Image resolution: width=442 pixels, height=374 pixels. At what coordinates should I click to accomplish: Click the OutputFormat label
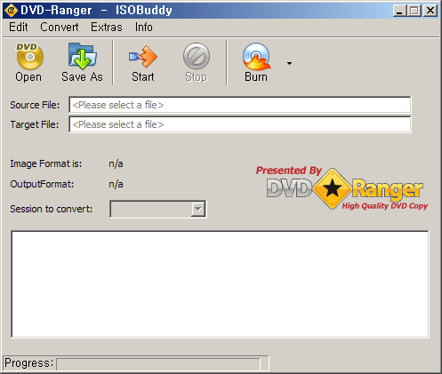pos(42,184)
